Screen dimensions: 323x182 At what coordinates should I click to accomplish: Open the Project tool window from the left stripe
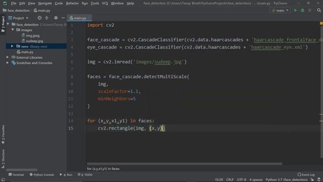click(x=3, y=24)
